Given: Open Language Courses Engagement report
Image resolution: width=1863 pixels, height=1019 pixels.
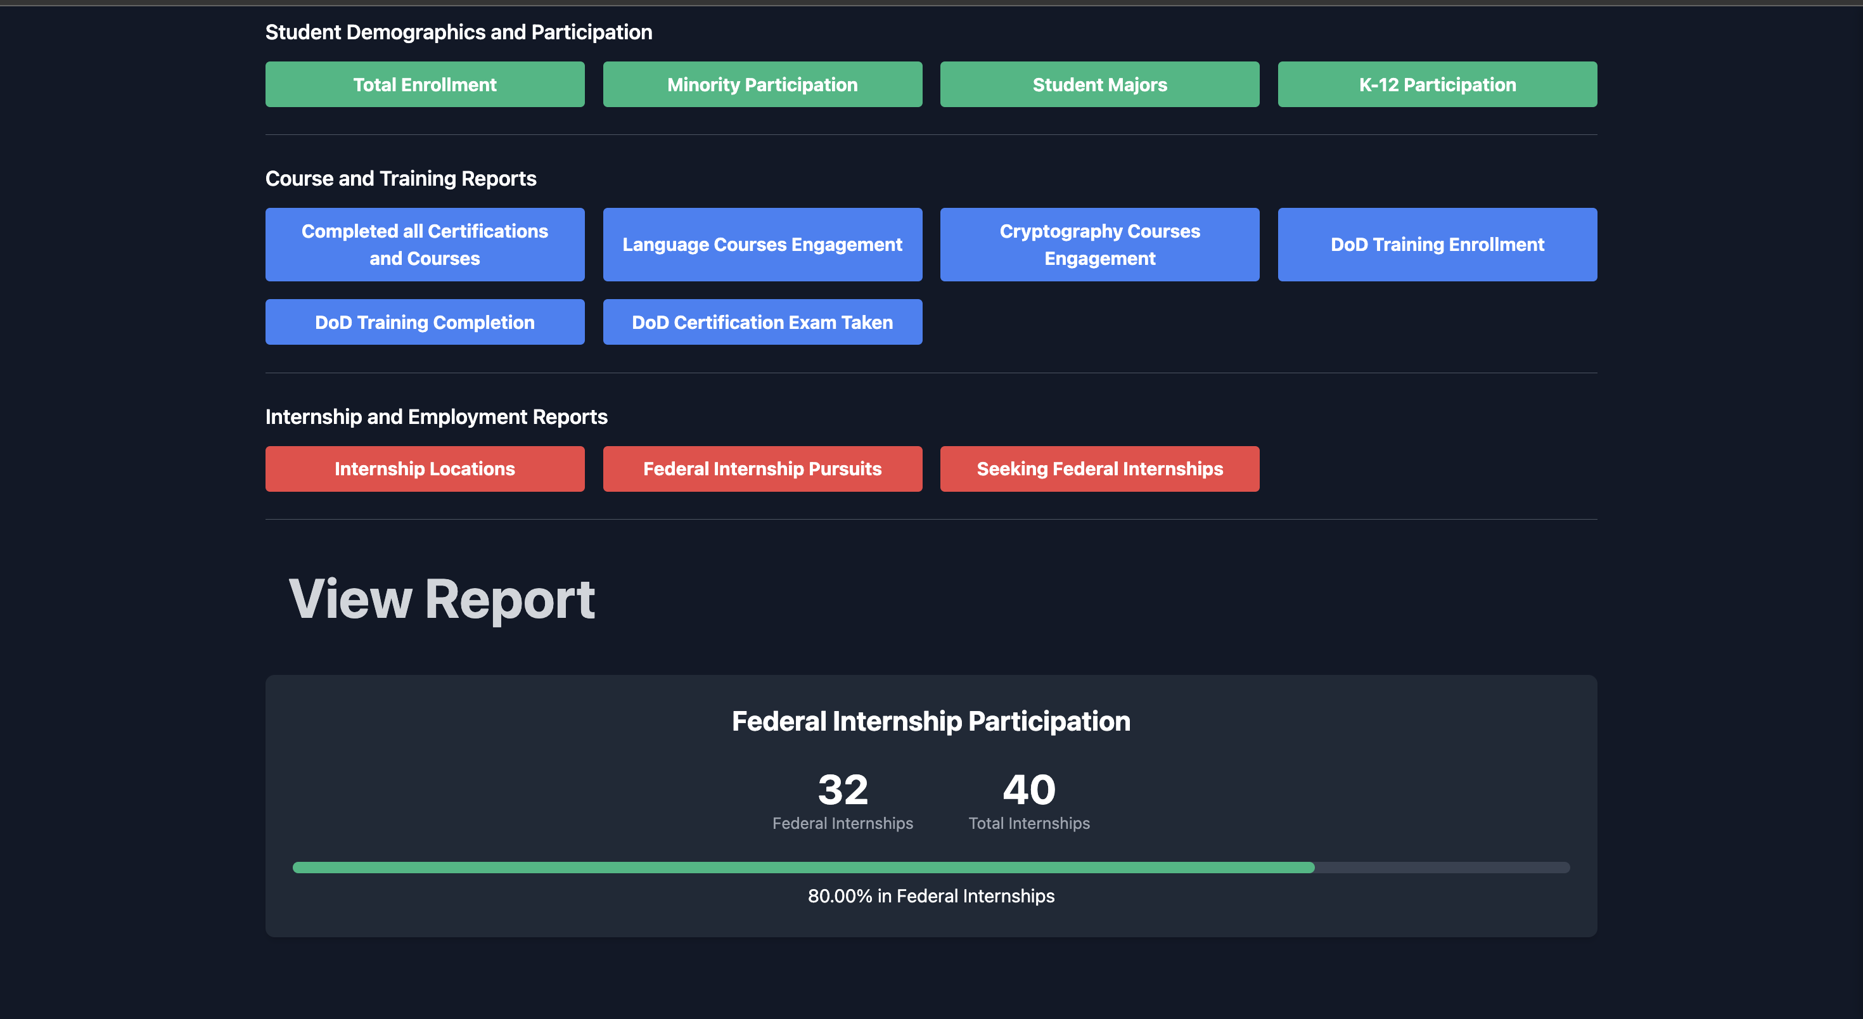Looking at the screenshot, I should coord(762,245).
